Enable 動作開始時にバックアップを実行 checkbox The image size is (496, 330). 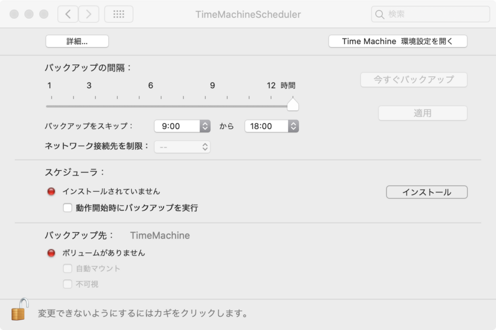click(x=68, y=208)
